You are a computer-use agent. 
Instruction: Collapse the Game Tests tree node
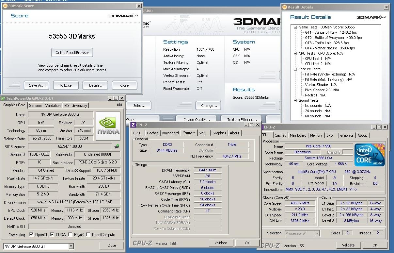(295, 27)
